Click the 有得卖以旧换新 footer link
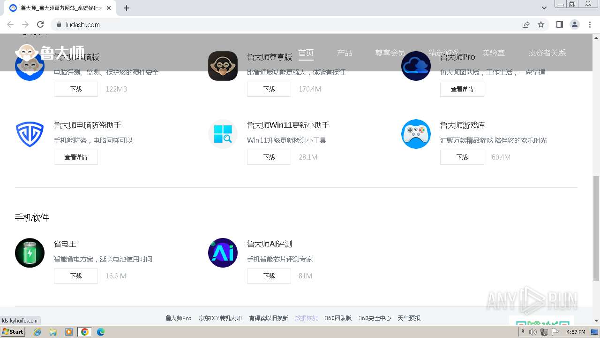Image resolution: width=600 pixels, height=338 pixels. coord(269,318)
